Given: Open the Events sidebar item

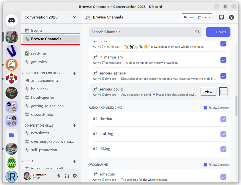Looking at the screenshot, I should pyautogui.click(x=37, y=30).
